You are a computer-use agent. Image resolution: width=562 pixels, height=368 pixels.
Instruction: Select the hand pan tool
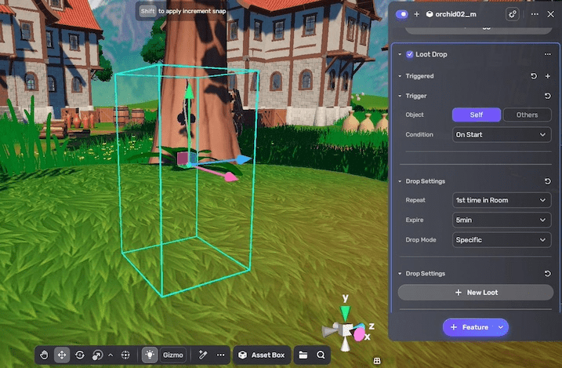click(45, 355)
